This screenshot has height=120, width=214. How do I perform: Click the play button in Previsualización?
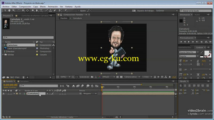189,42
